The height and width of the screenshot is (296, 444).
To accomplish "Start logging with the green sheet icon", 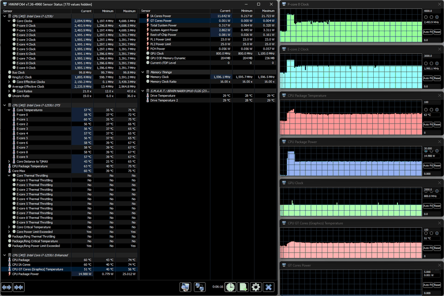I will [x=243, y=287].
